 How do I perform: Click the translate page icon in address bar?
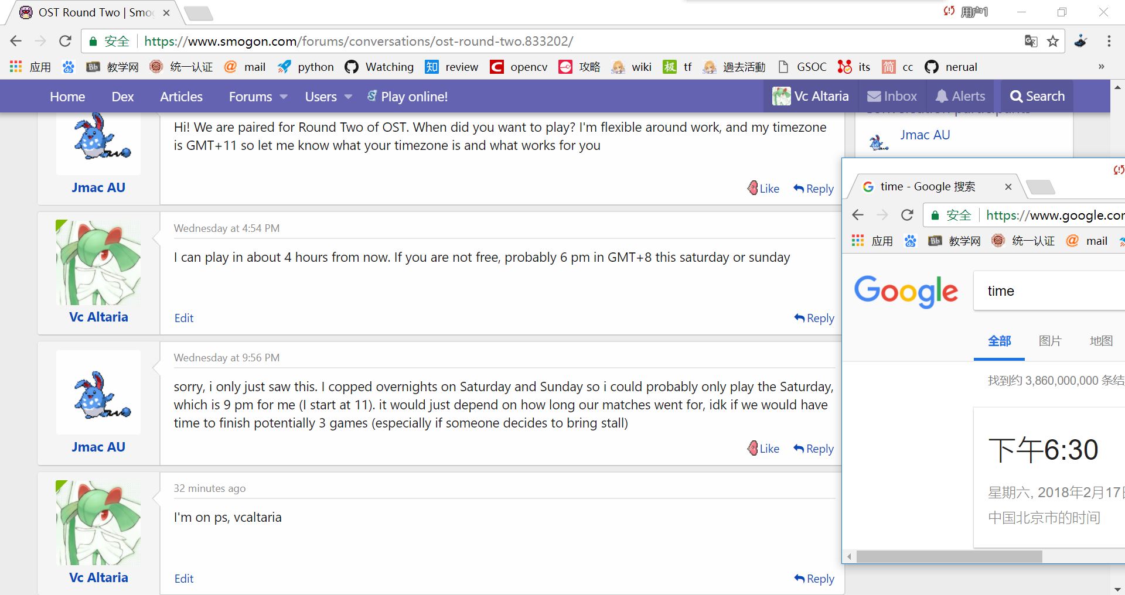pyautogui.click(x=1031, y=41)
